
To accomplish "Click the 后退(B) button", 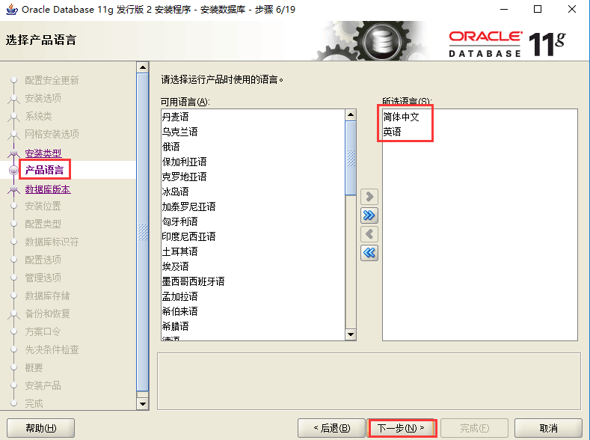I will click(331, 428).
